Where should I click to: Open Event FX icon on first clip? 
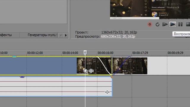pyautogui.click(x=91, y=71)
